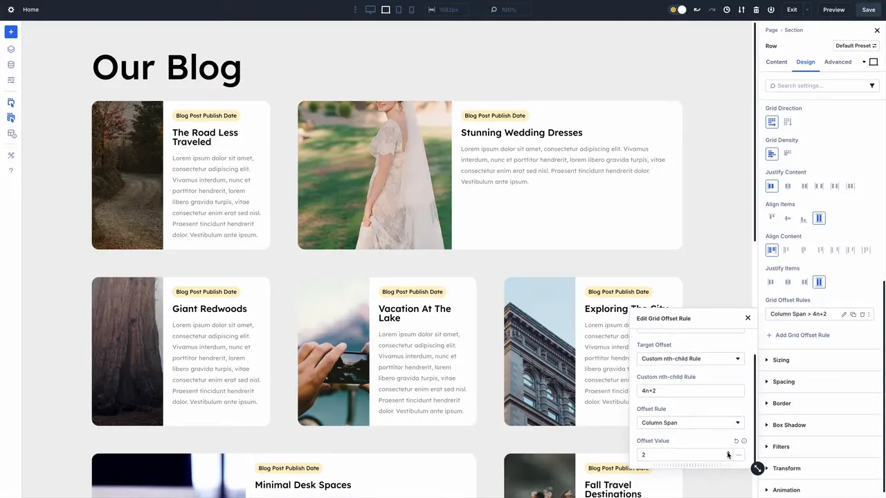Switch to desktop view icon
886x498 pixels.
point(370,10)
